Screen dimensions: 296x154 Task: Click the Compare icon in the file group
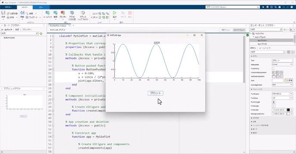8,14
